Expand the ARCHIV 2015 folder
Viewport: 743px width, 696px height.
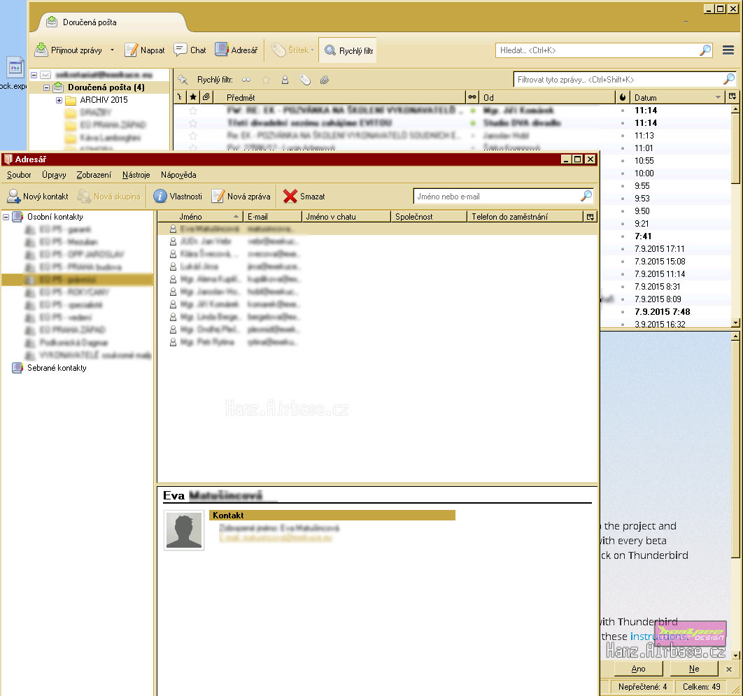(x=59, y=101)
